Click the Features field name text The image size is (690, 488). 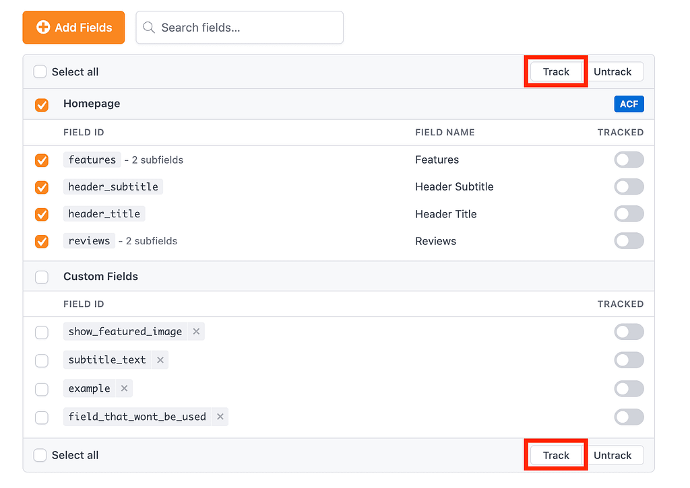coord(437,160)
